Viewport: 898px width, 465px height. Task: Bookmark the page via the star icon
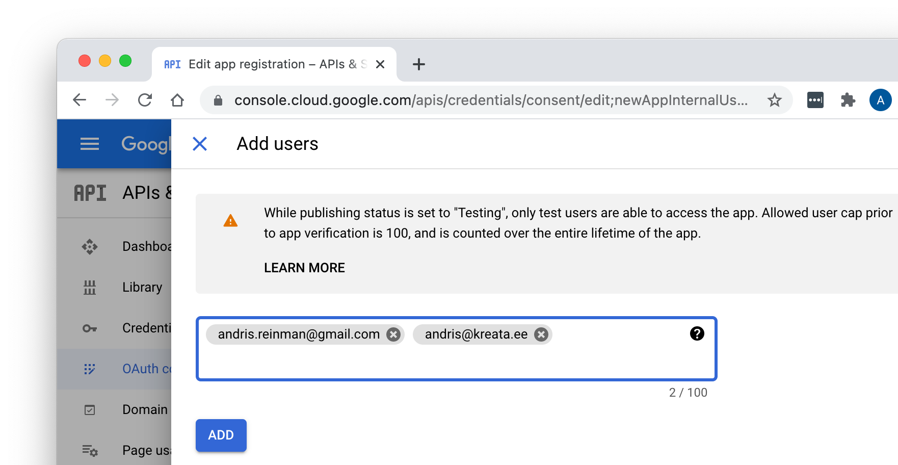[775, 100]
